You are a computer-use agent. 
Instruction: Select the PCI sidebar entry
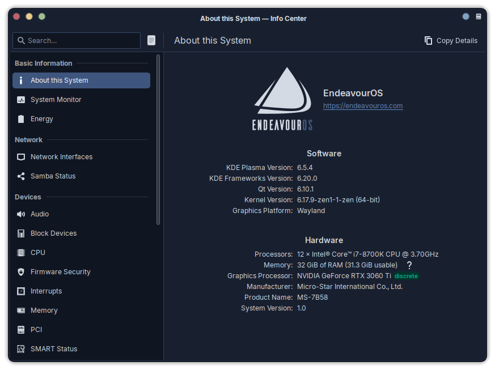pyautogui.click(x=36, y=330)
